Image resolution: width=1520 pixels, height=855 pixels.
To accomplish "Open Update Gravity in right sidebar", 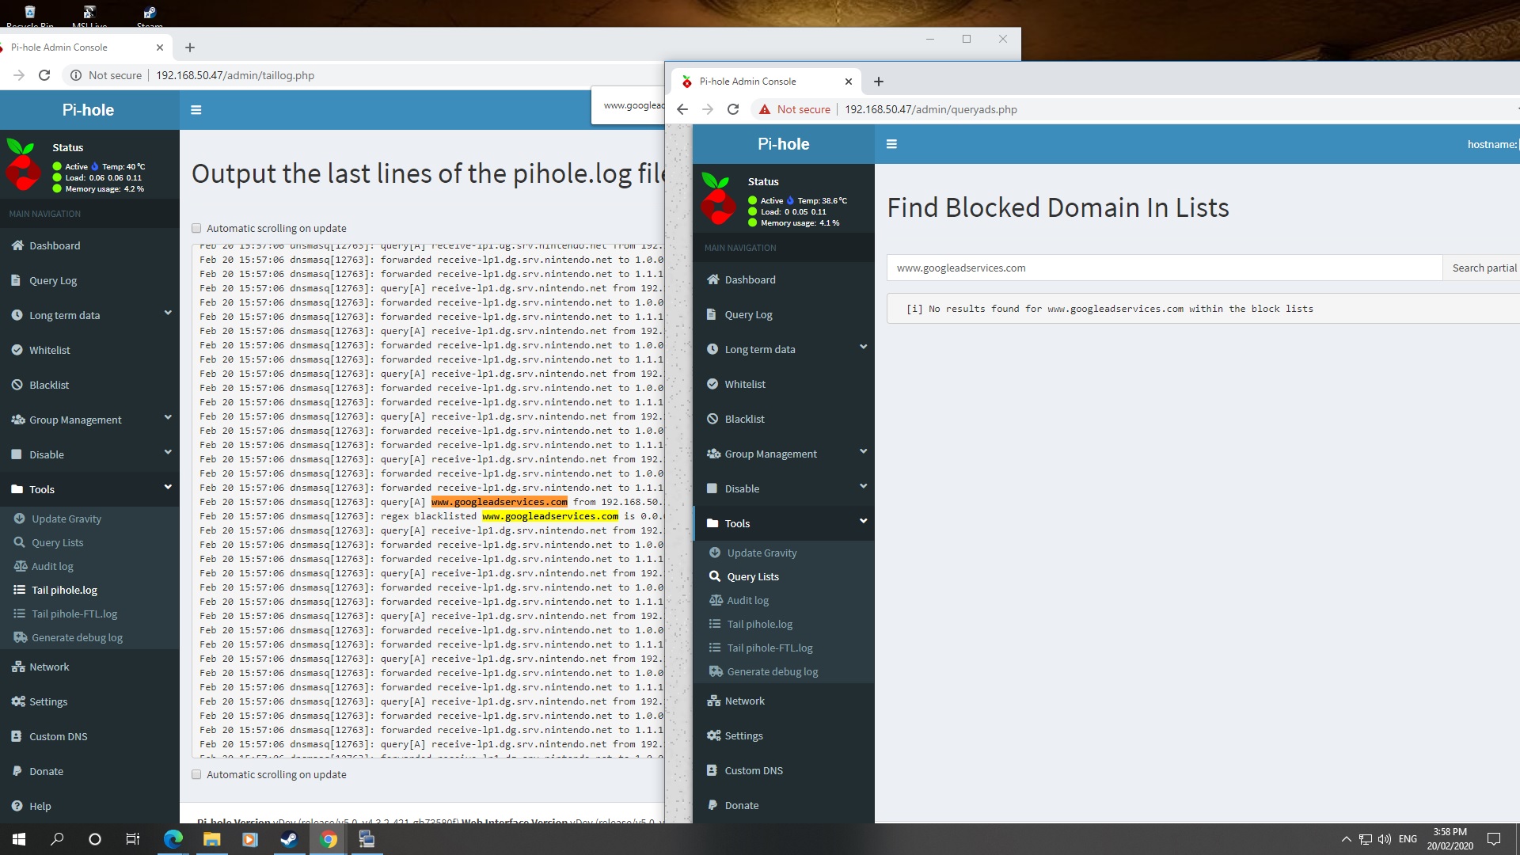I will pos(761,553).
